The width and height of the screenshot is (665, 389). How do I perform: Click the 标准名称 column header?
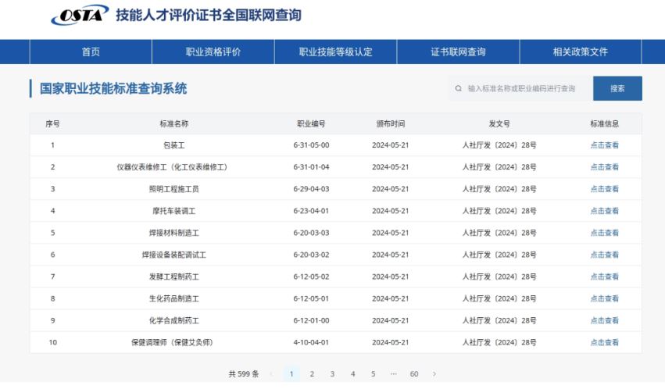click(x=174, y=123)
